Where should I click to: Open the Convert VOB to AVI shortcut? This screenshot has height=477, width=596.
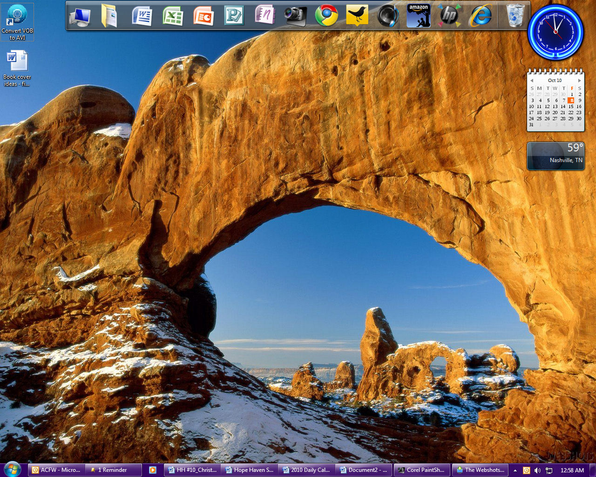tap(17, 22)
